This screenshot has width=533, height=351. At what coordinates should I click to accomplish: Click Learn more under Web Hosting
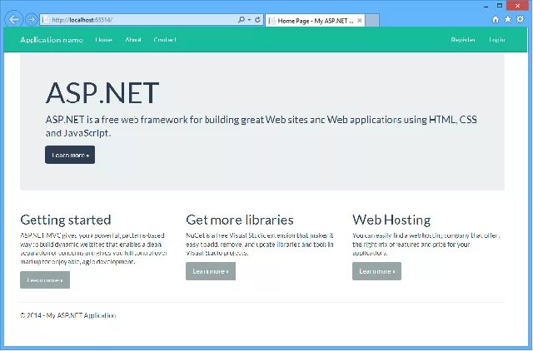coord(376,271)
